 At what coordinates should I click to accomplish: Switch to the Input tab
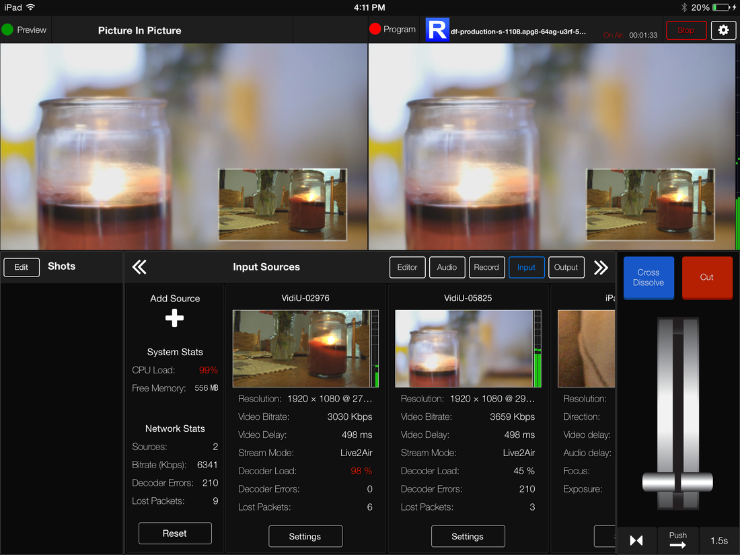pos(526,267)
